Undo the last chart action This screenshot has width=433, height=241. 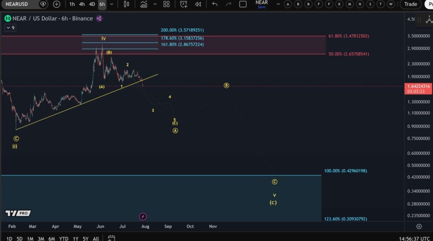tap(214, 4)
